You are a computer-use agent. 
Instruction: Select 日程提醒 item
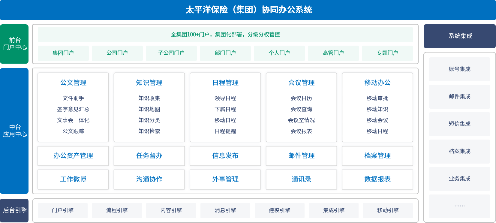(x=225, y=131)
